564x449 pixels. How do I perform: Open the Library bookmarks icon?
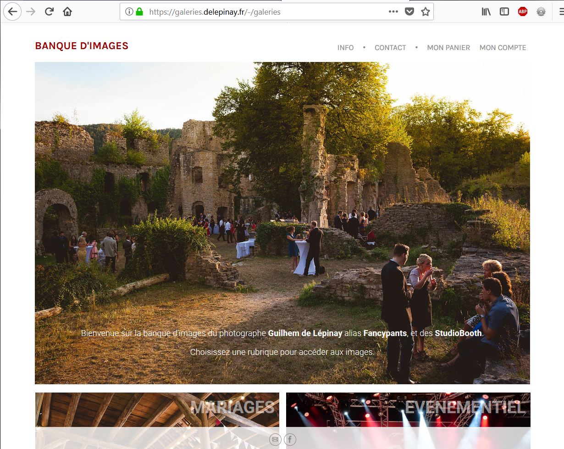[486, 12]
